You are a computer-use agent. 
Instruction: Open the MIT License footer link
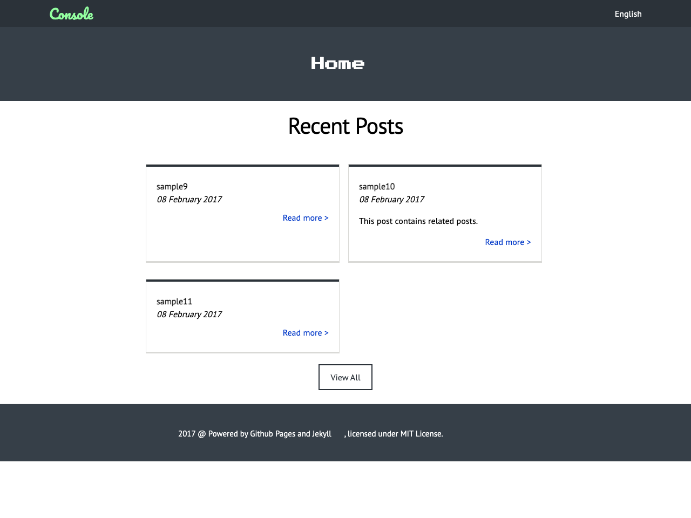(x=421, y=434)
